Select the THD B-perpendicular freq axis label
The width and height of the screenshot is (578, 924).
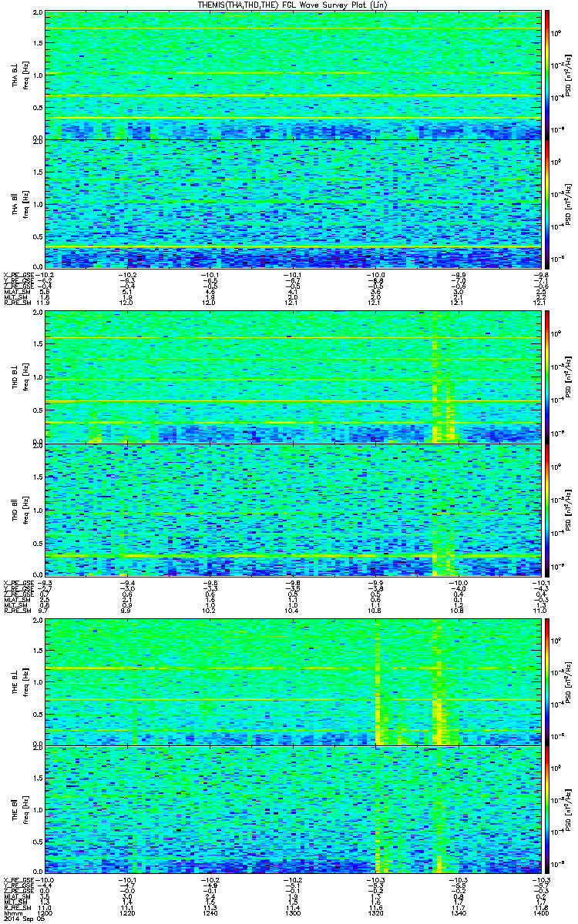[x=19, y=377]
